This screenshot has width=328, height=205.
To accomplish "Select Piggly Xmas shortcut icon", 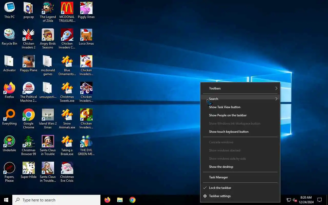I will (x=86, y=11).
